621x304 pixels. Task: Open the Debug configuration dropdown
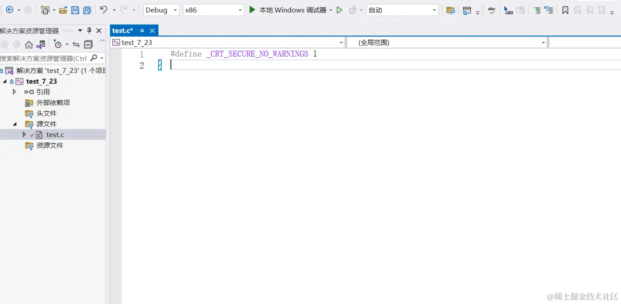[x=175, y=10]
